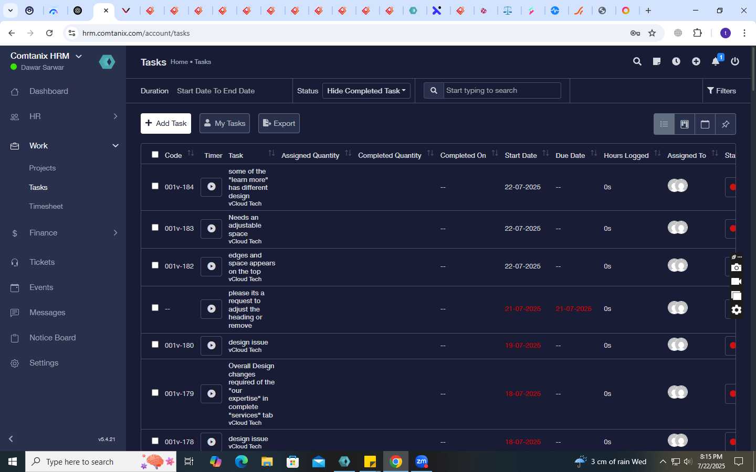756x472 pixels.
Task: Open Tickets in sidebar
Action: pos(42,262)
